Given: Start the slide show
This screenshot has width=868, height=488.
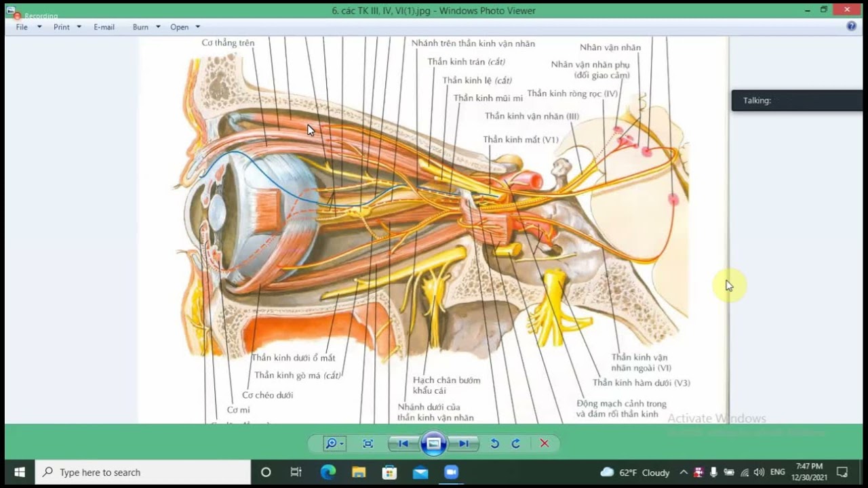Looking at the screenshot, I should coord(433,444).
